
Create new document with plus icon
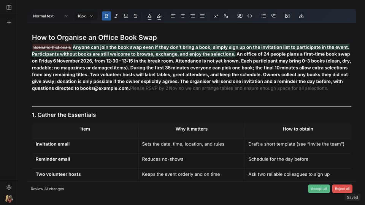[9, 22]
